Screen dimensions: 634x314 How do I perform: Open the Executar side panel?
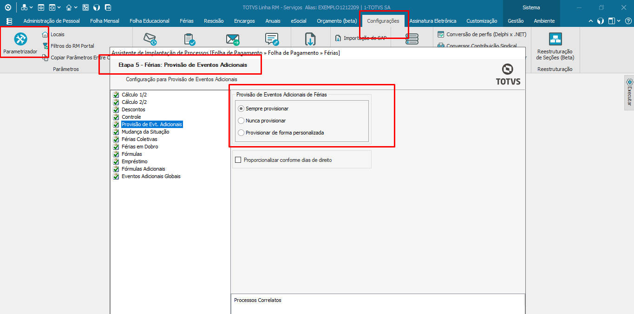click(629, 93)
